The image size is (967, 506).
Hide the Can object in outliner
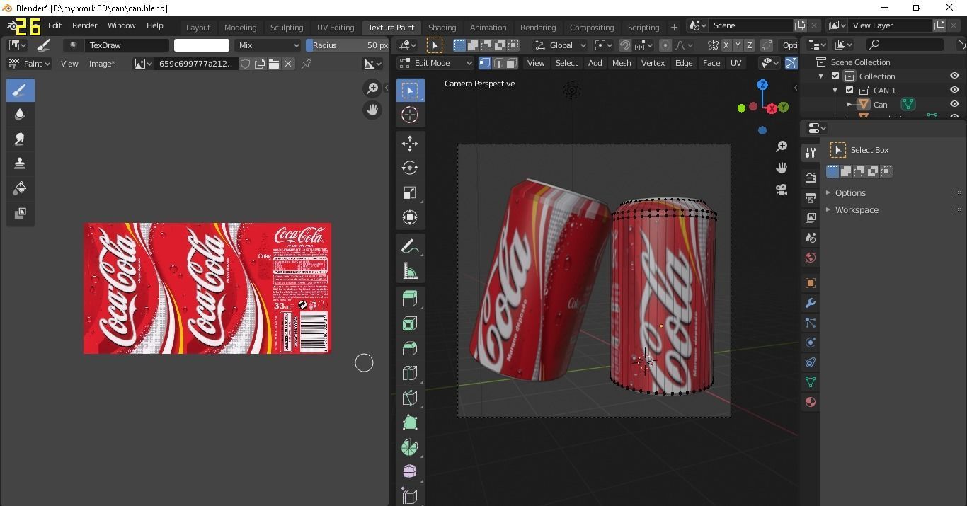click(954, 105)
